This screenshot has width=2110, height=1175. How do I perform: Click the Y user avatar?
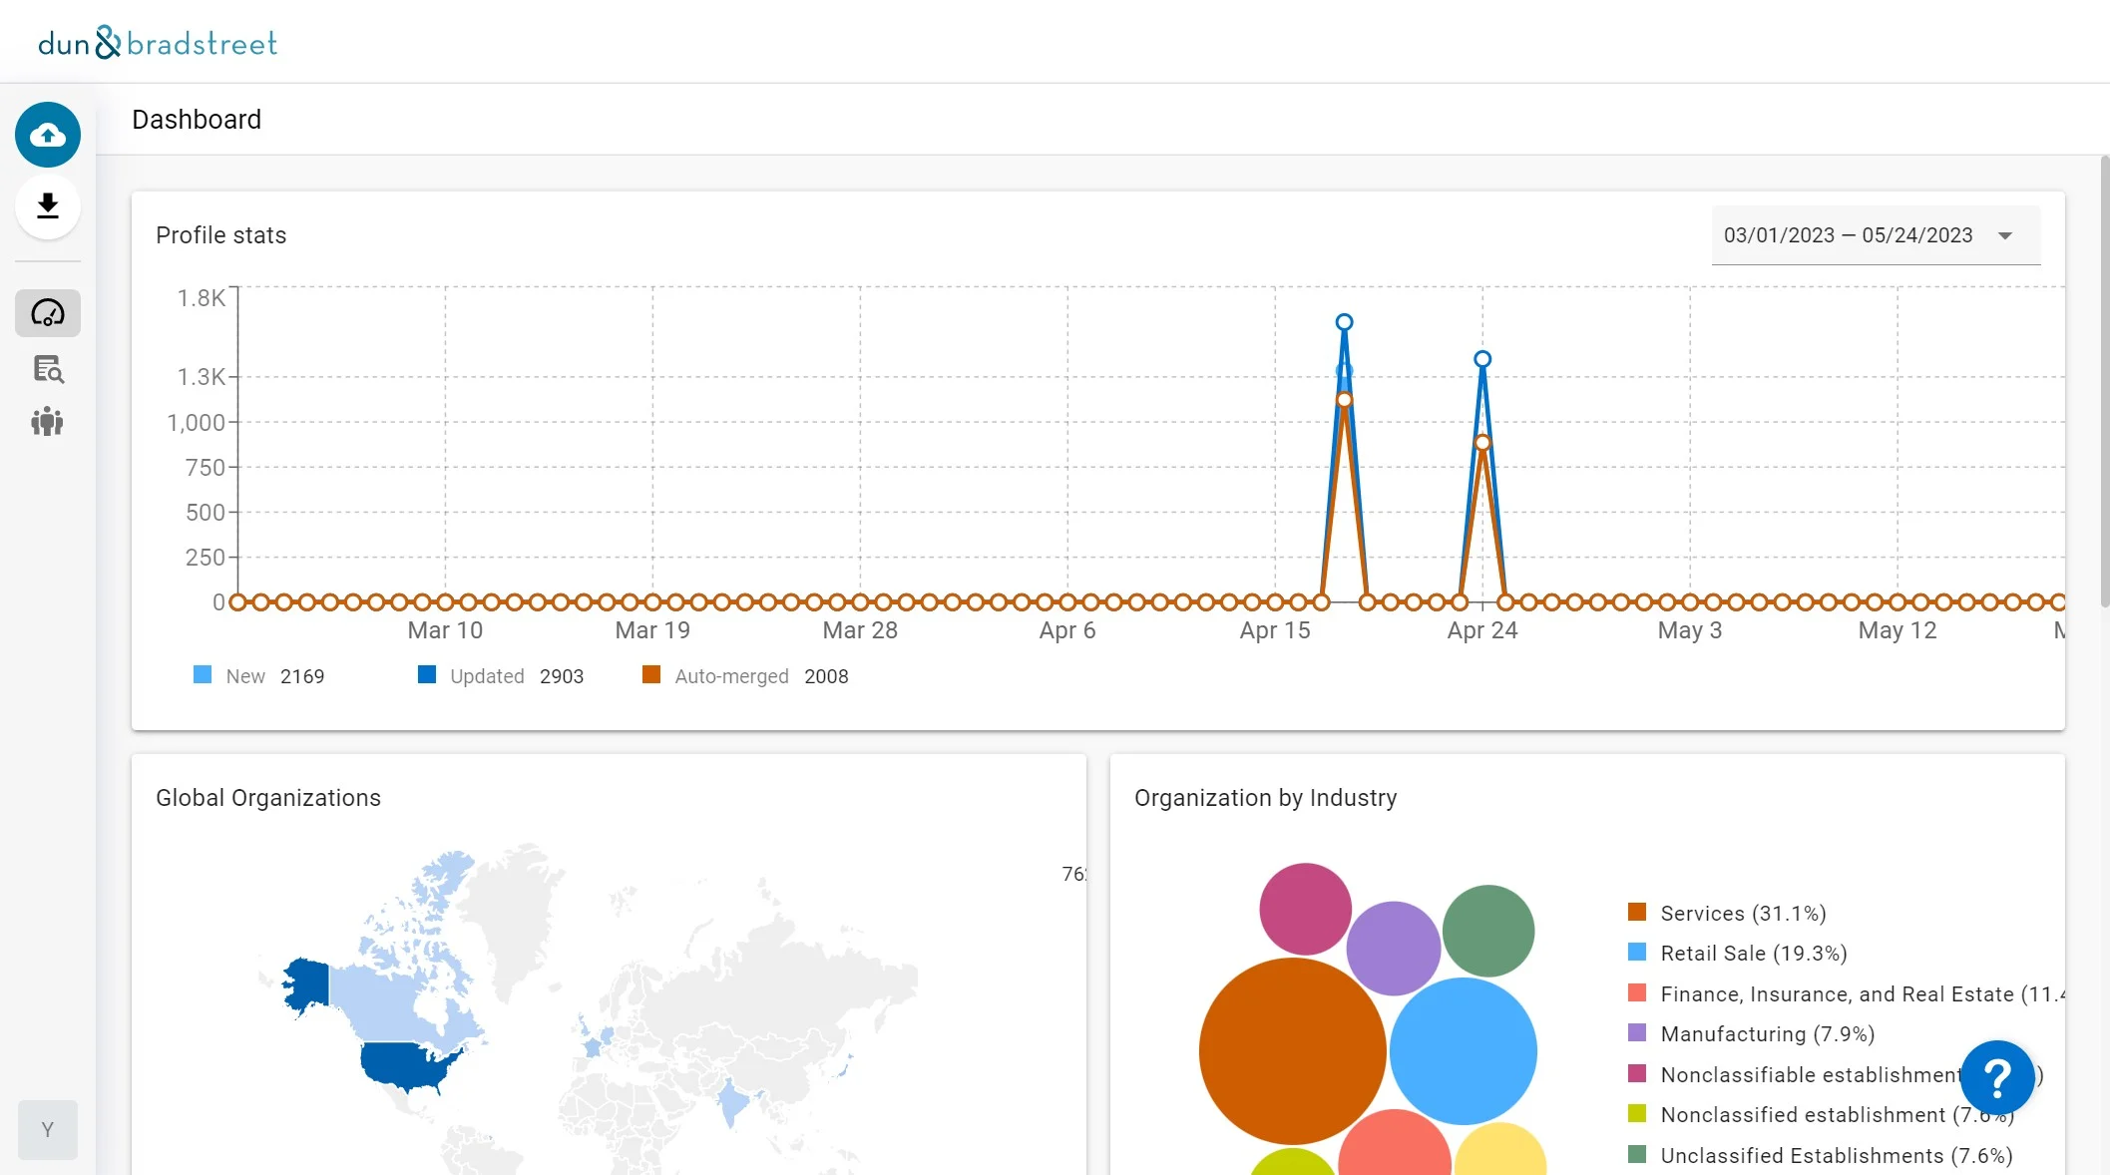click(x=48, y=1129)
